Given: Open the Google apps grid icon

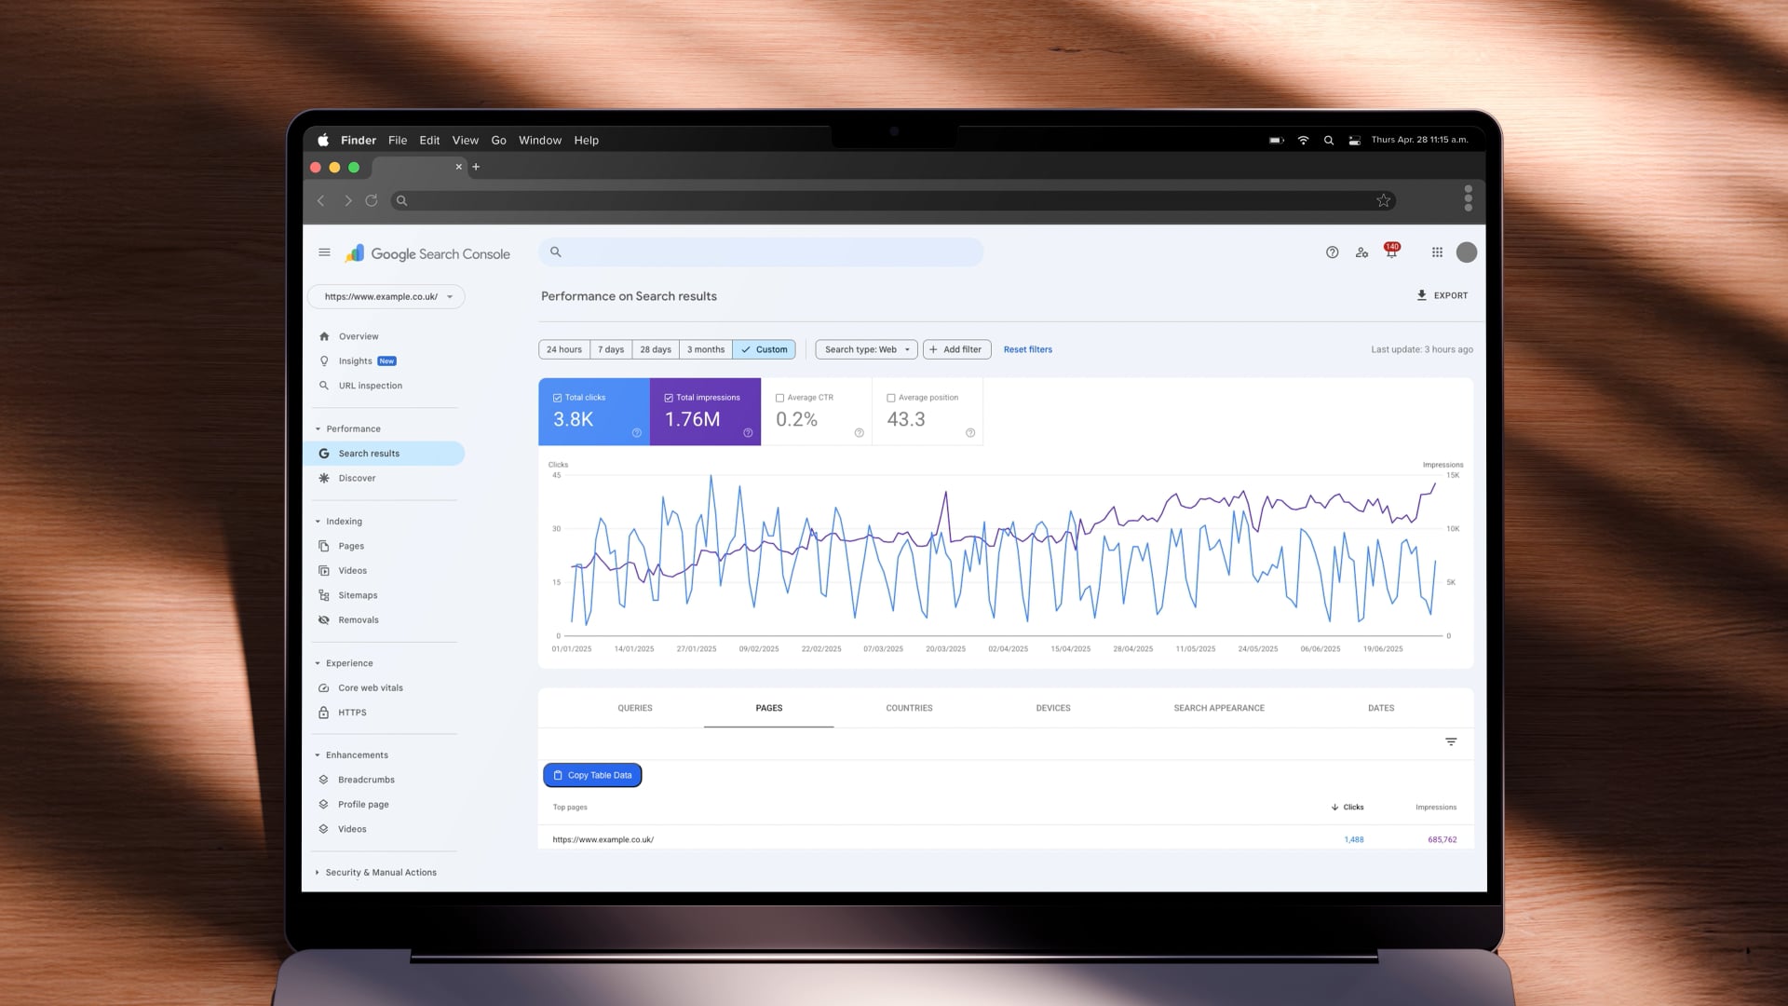Looking at the screenshot, I should pos(1437,252).
